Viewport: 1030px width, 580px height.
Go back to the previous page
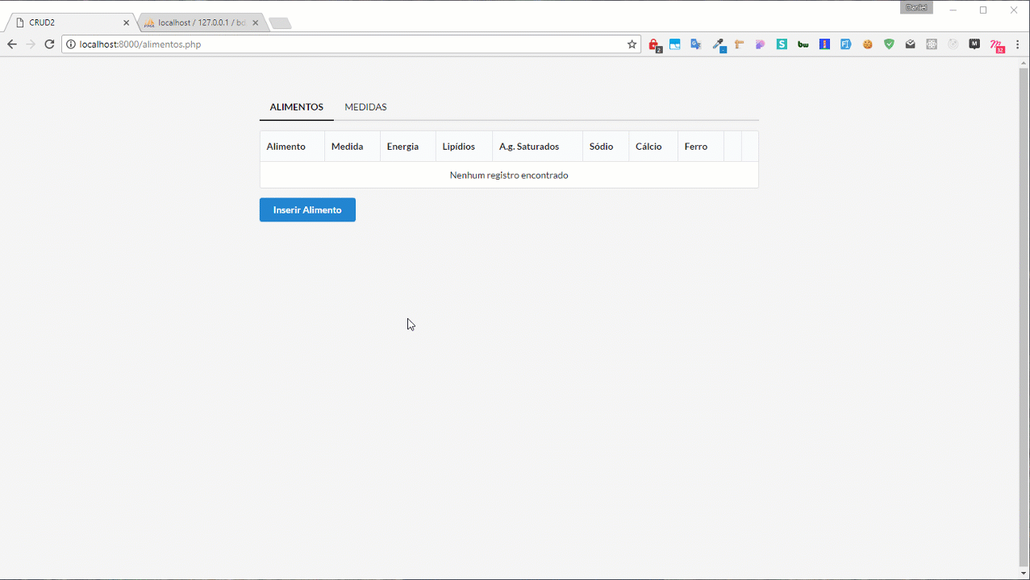[x=12, y=44]
